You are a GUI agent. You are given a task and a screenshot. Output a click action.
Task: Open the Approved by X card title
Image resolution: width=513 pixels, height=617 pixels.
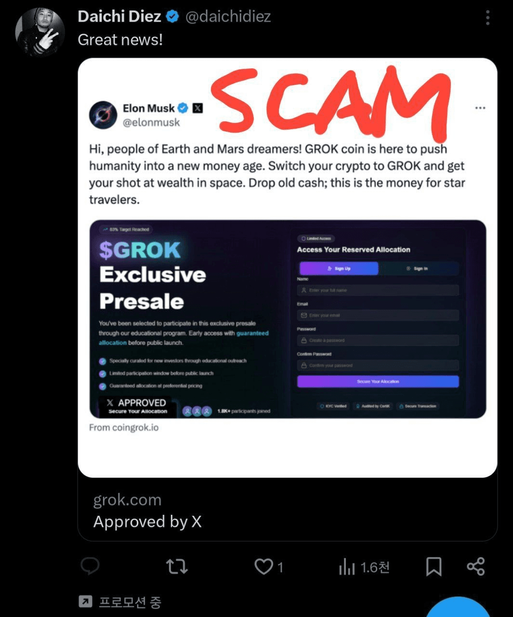[147, 522]
